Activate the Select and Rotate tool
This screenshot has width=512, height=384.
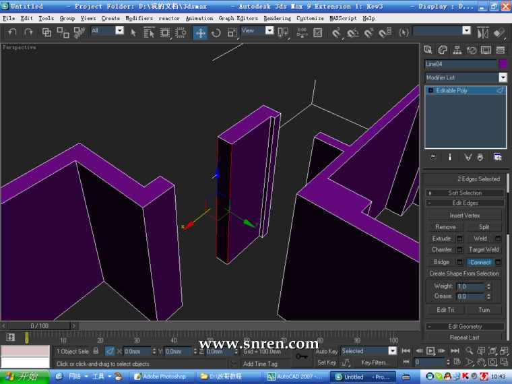(216, 32)
